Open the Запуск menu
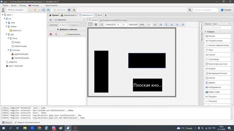Viewport: 234px width, 131px height. coord(14,5)
